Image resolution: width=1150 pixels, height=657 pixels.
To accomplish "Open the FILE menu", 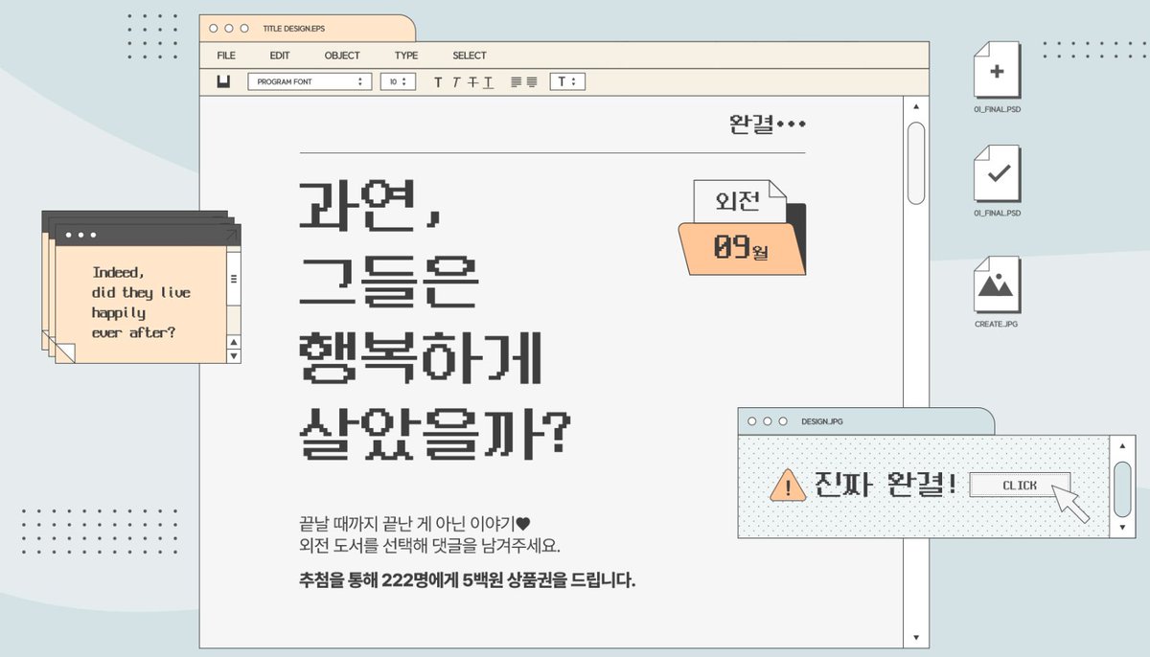I will tap(226, 56).
